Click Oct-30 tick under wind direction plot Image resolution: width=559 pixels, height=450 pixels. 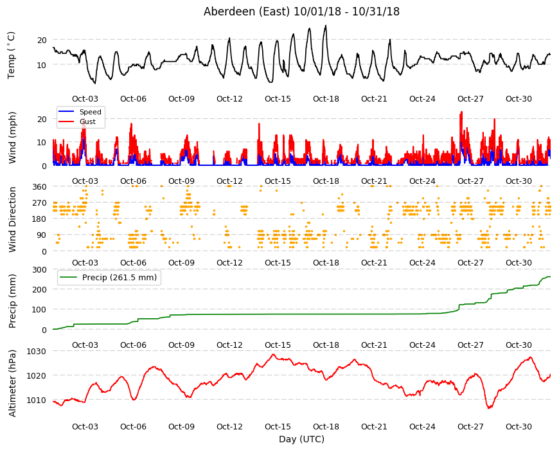(519, 262)
